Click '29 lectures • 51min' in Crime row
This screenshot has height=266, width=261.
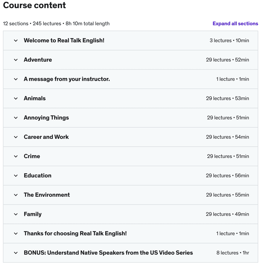pos(228,156)
